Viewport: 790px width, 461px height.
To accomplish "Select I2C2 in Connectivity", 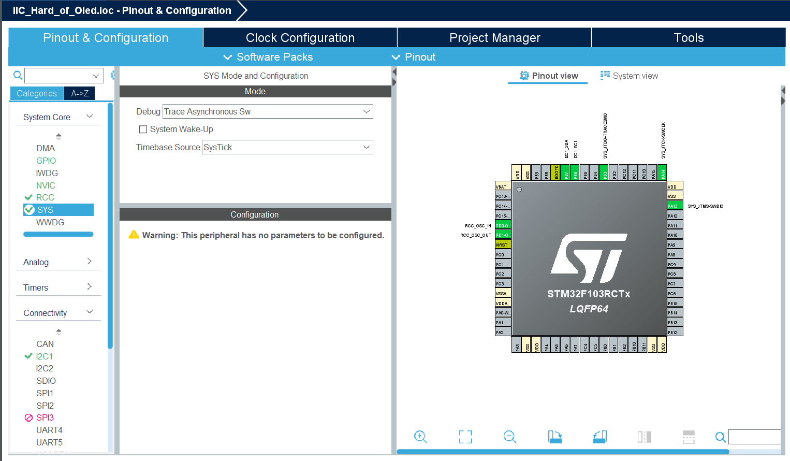I will pyautogui.click(x=45, y=368).
